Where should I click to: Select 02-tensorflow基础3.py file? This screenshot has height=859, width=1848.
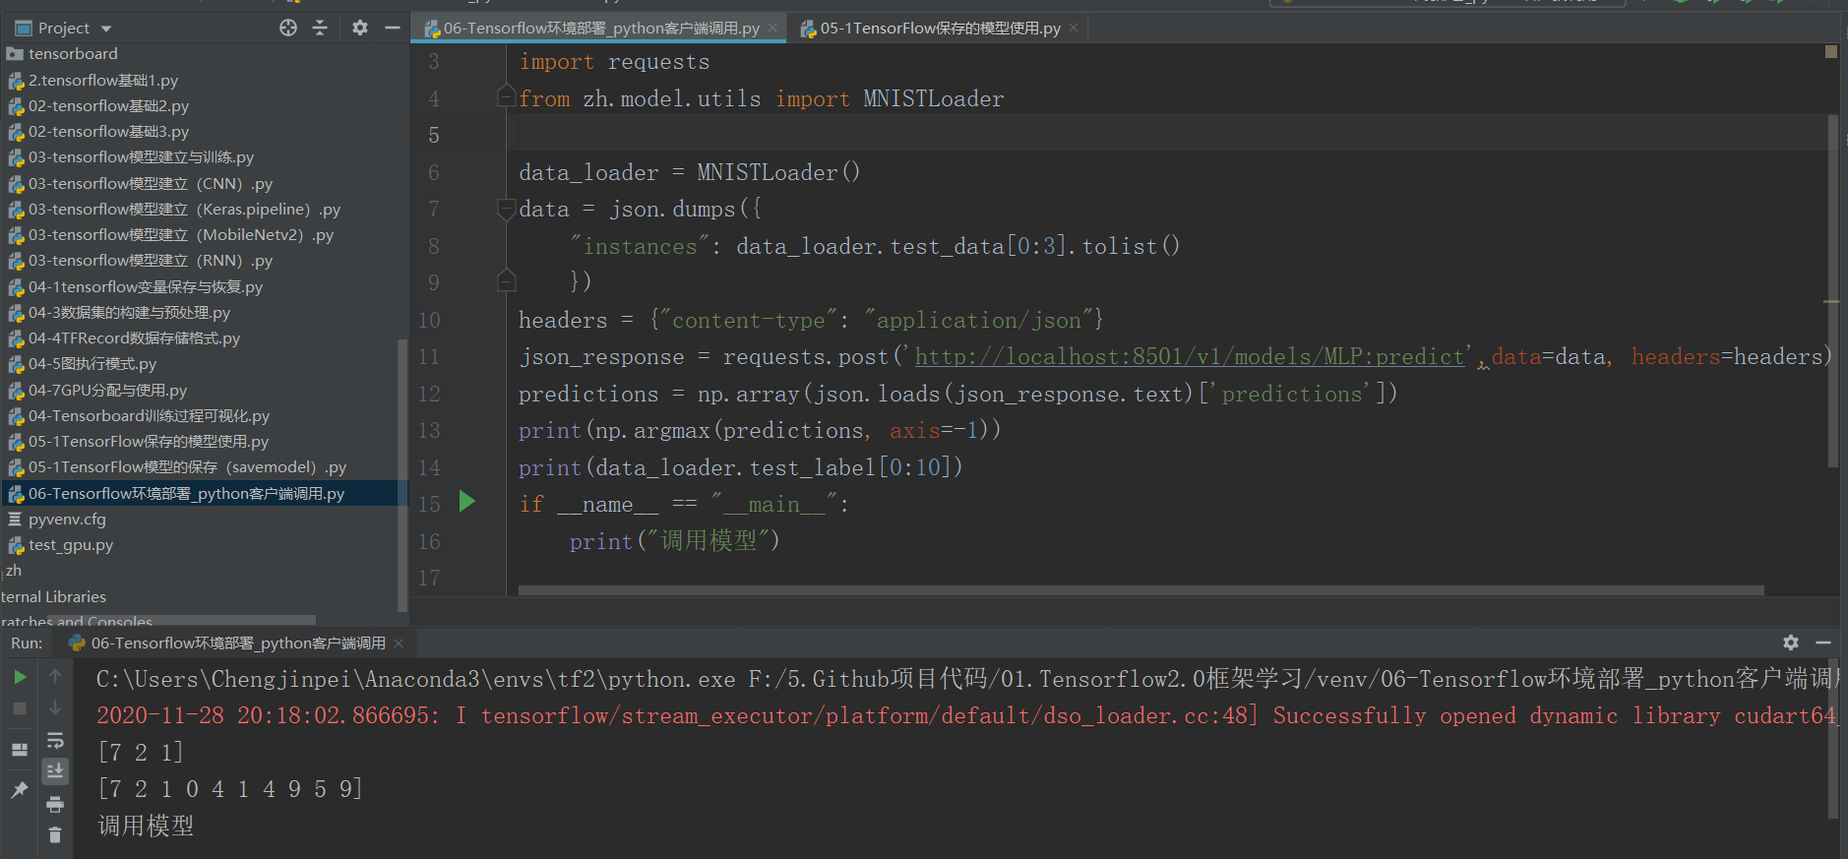point(108,132)
